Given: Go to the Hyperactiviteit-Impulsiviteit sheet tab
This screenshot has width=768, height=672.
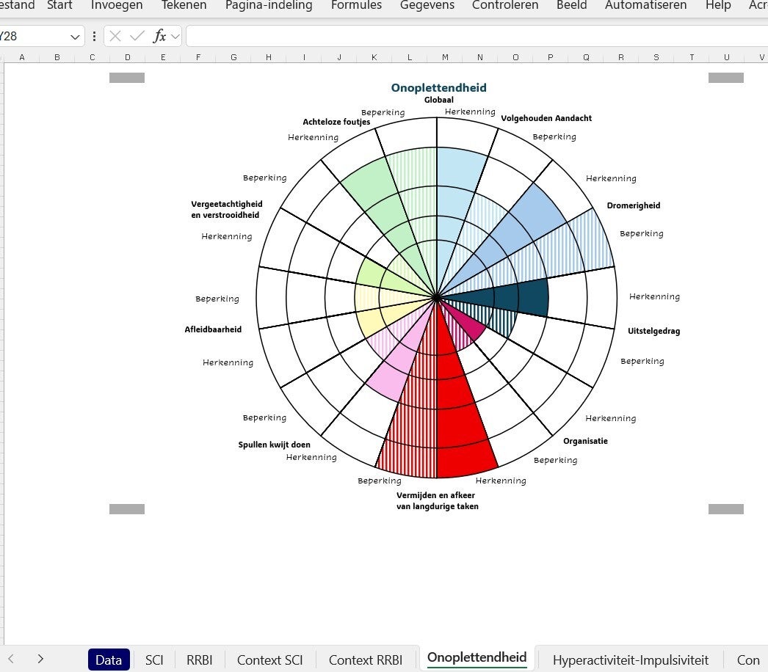Looking at the screenshot, I should [630, 660].
